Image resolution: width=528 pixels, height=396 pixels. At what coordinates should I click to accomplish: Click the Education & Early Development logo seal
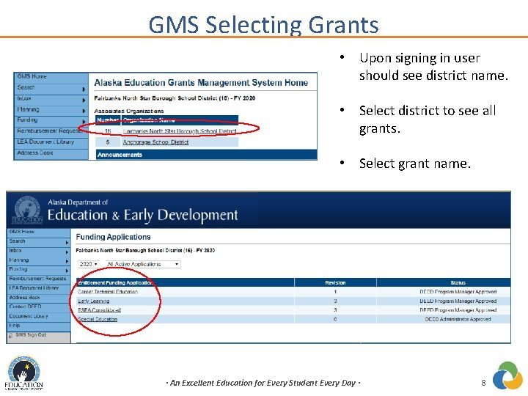(27, 210)
